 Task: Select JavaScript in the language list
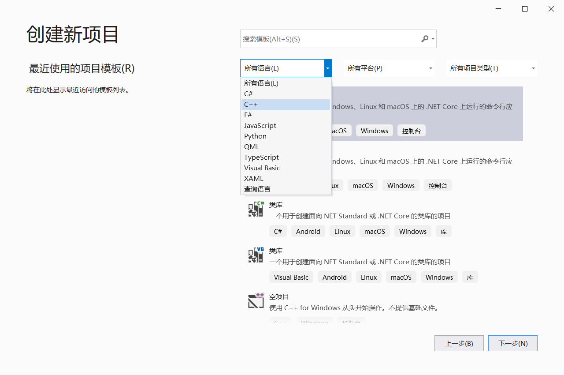(286, 125)
